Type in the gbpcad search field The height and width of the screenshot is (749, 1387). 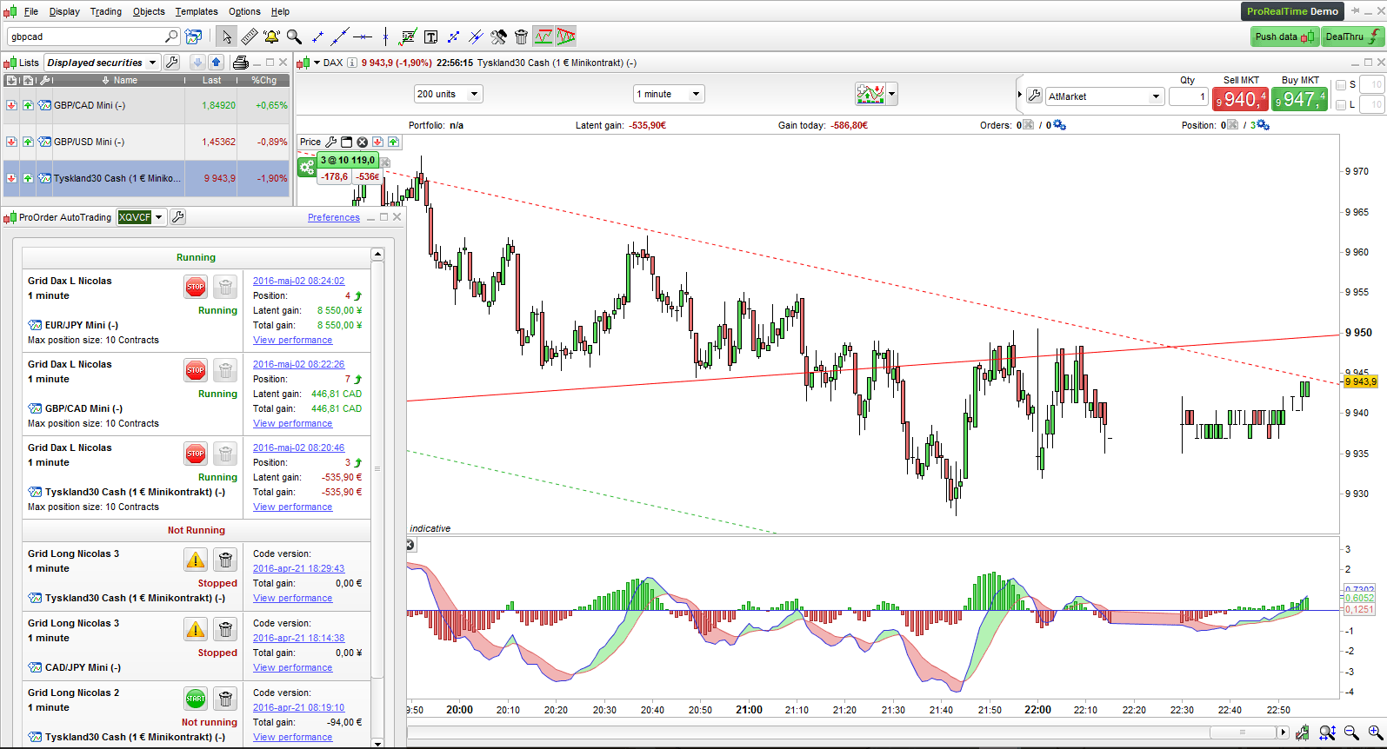[x=93, y=36]
